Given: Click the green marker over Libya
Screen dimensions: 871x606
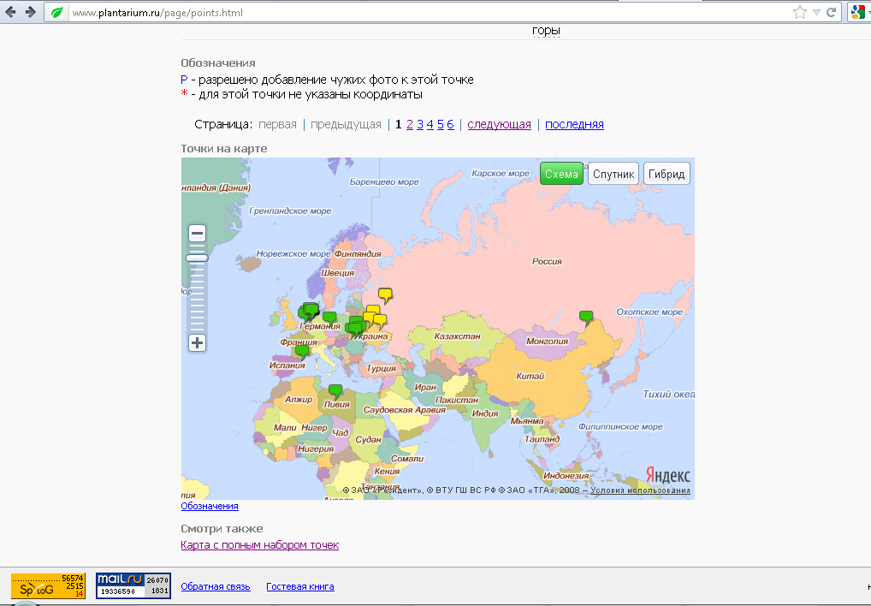Looking at the screenshot, I should 335,391.
